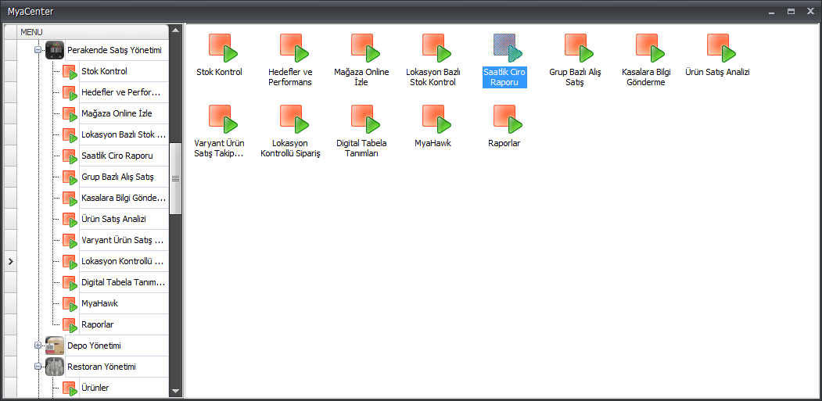This screenshot has height=401, width=822.
Task: Open Kasalara Bilgi Gönderme large icon
Action: (x=651, y=48)
